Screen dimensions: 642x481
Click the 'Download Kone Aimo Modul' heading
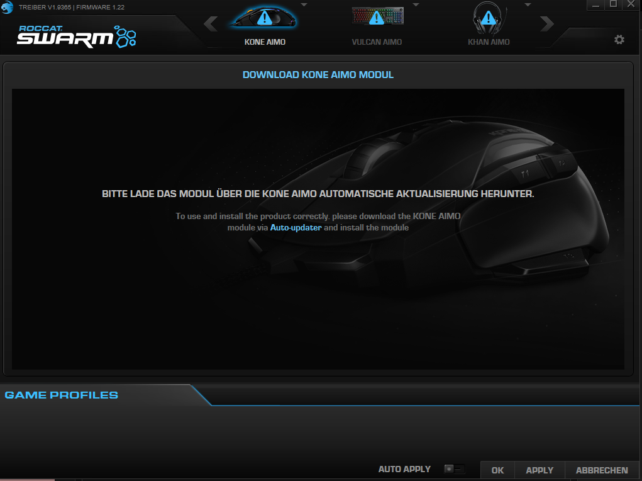(318, 75)
